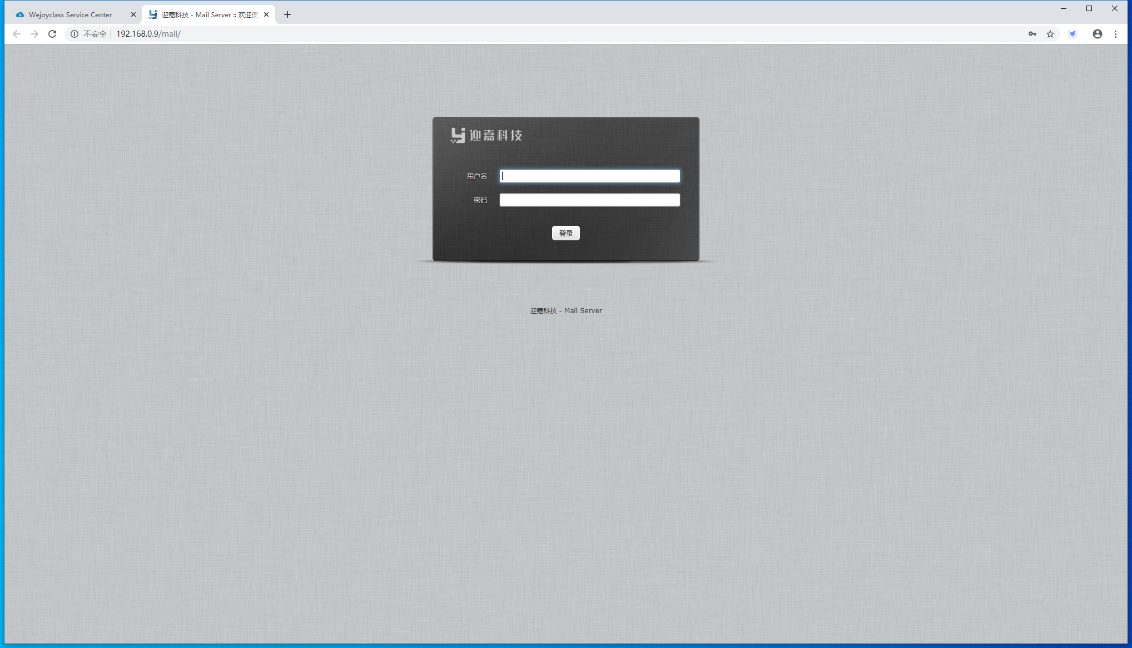Viewport: 1132px width, 648px height.
Task: Close the Mail Server tab
Action: pos(266,15)
